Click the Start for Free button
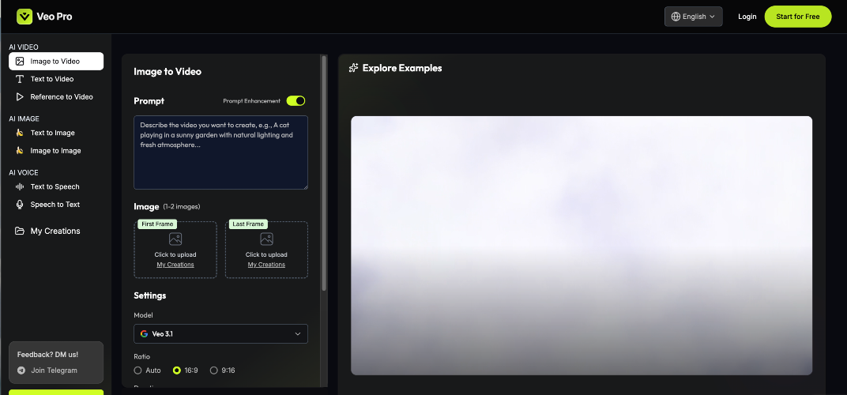Image resolution: width=847 pixels, height=395 pixels. coord(798,17)
